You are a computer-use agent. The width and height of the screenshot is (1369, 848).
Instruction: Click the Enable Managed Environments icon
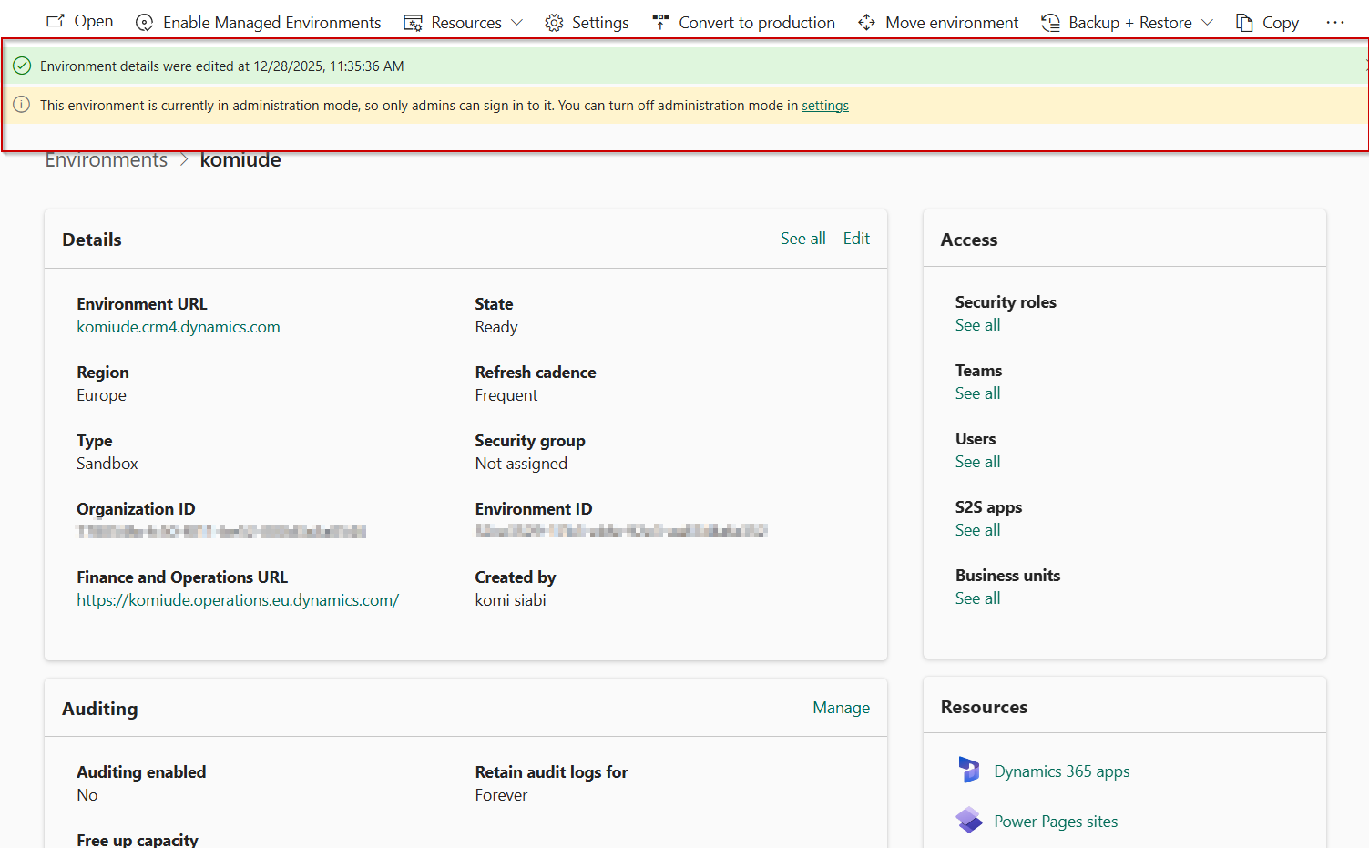click(x=144, y=23)
